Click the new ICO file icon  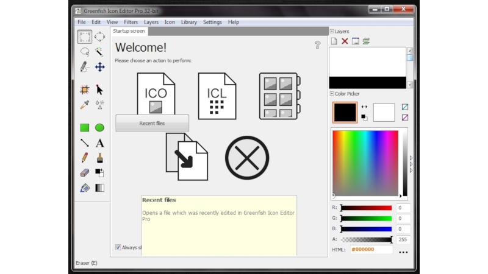tap(156, 94)
